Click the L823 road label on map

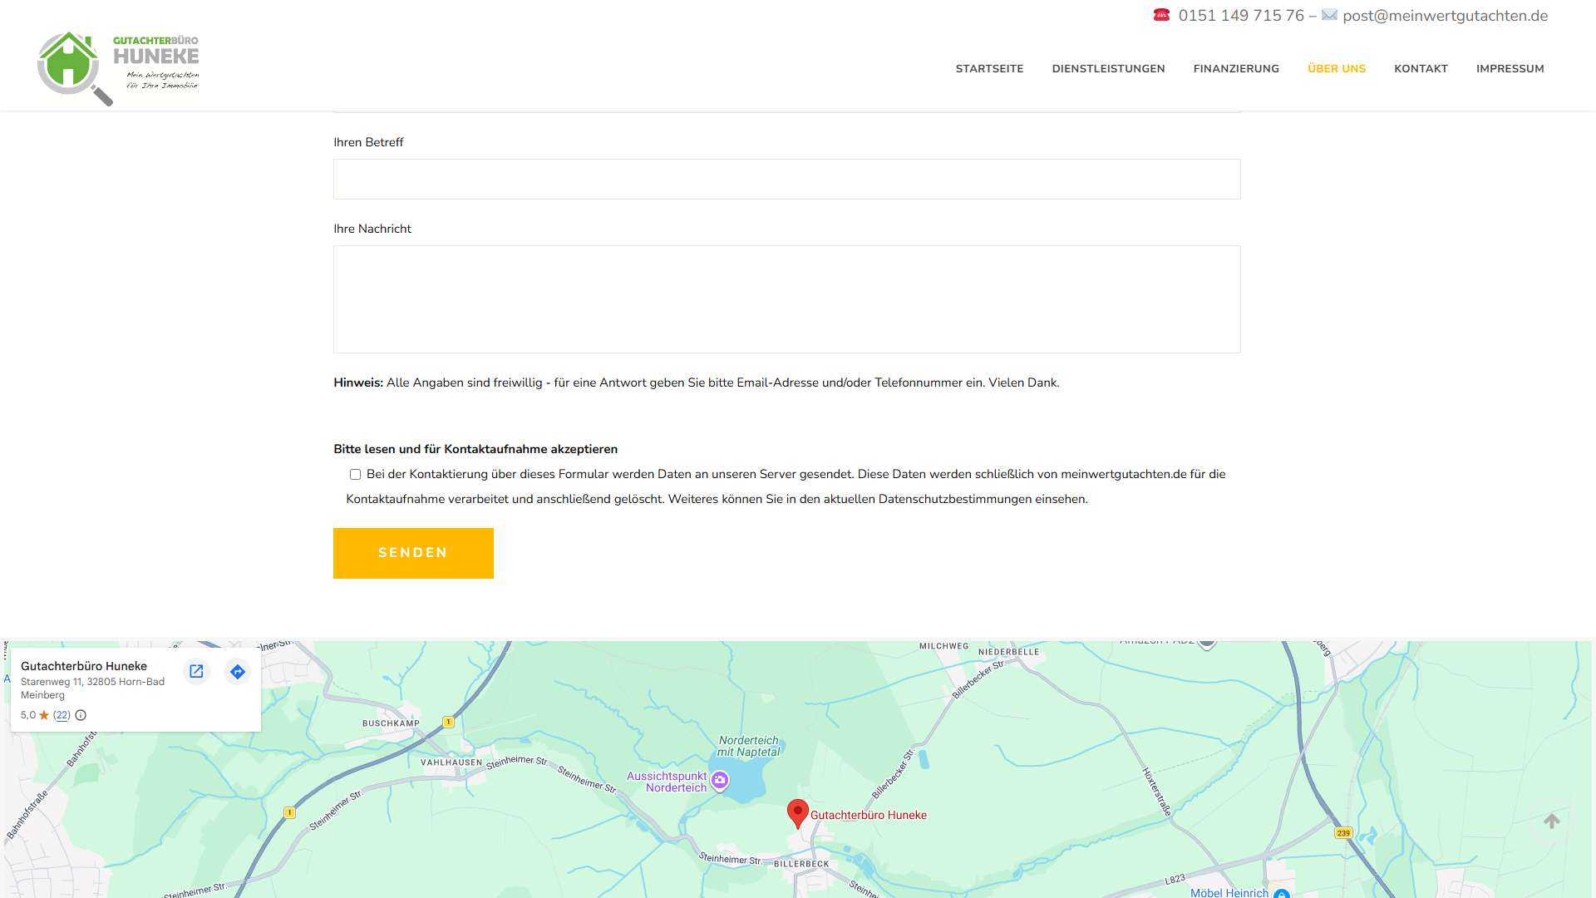[x=1175, y=880]
